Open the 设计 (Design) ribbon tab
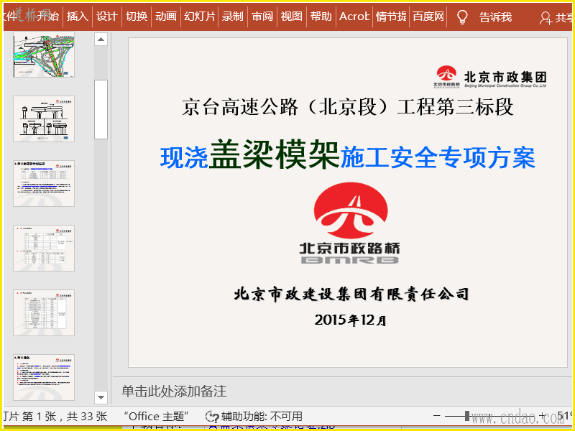575x431 pixels. (106, 17)
